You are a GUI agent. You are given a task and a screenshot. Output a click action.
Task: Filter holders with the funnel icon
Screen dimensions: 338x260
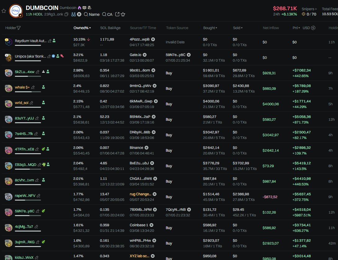coord(19,28)
